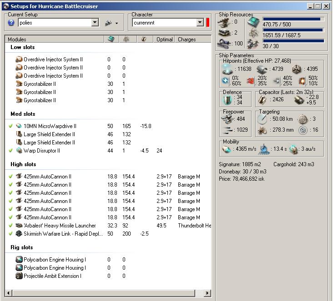Click the launcher hardpoints icon in Ship Resources
Viewport: 333px width, 301px height.
224,33
